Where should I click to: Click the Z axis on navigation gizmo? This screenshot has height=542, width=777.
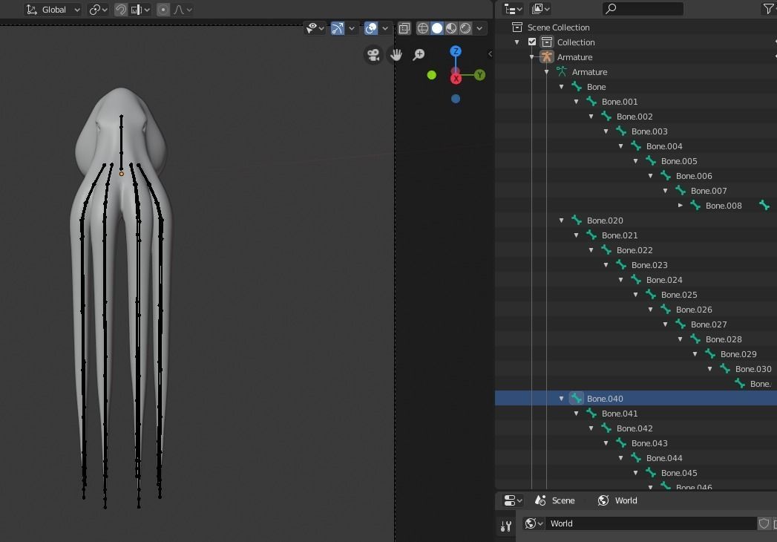[x=456, y=51]
